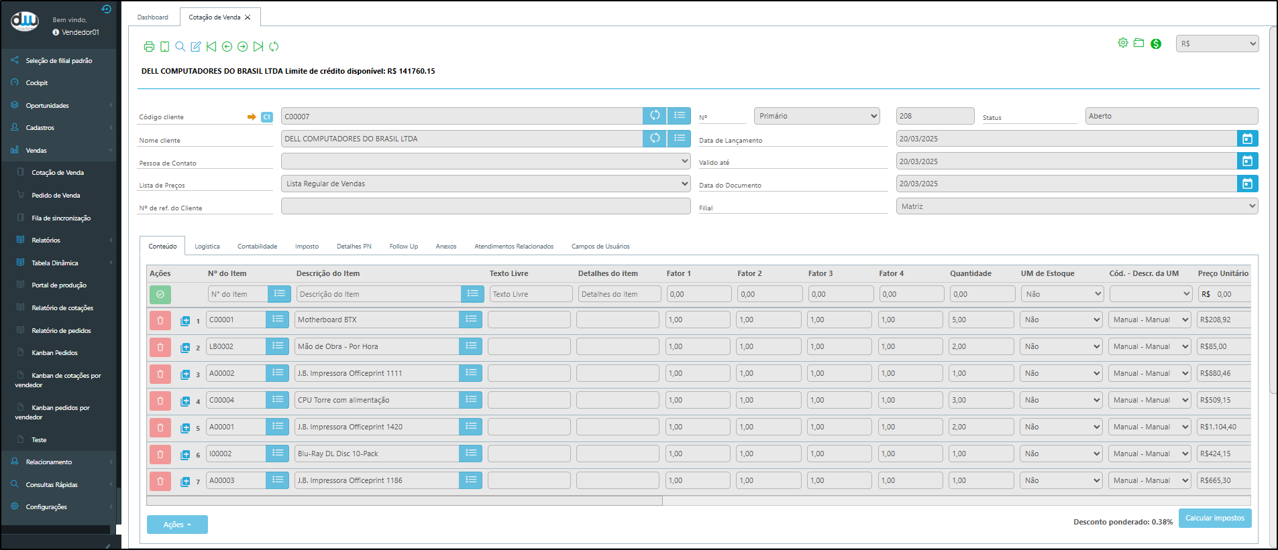The width and height of the screenshot is (1278, 550).
Task: Expand the Cadastros sidebar menu
Action: pos(58,127)
